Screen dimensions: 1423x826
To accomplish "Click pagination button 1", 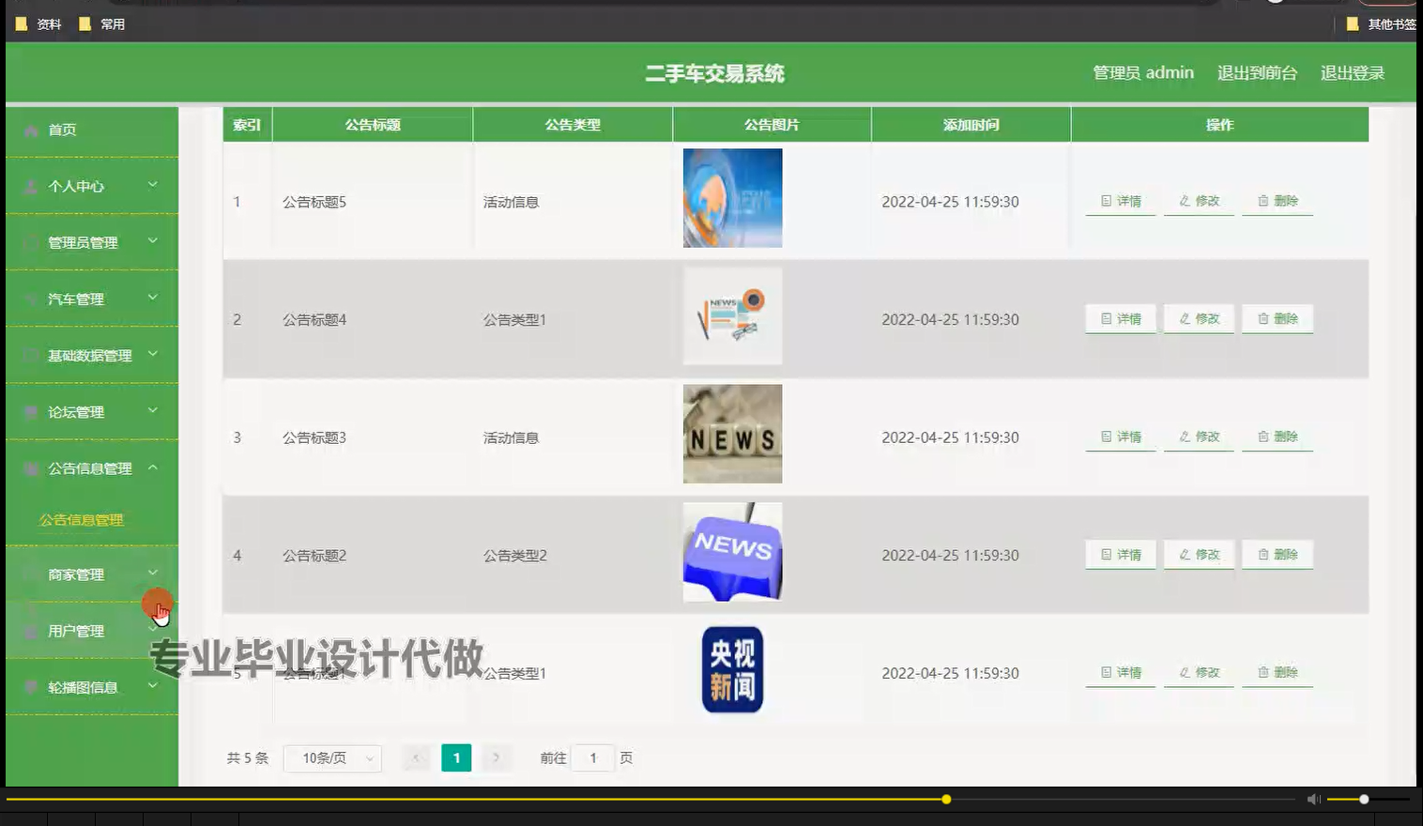I will (x=456, y=757).
